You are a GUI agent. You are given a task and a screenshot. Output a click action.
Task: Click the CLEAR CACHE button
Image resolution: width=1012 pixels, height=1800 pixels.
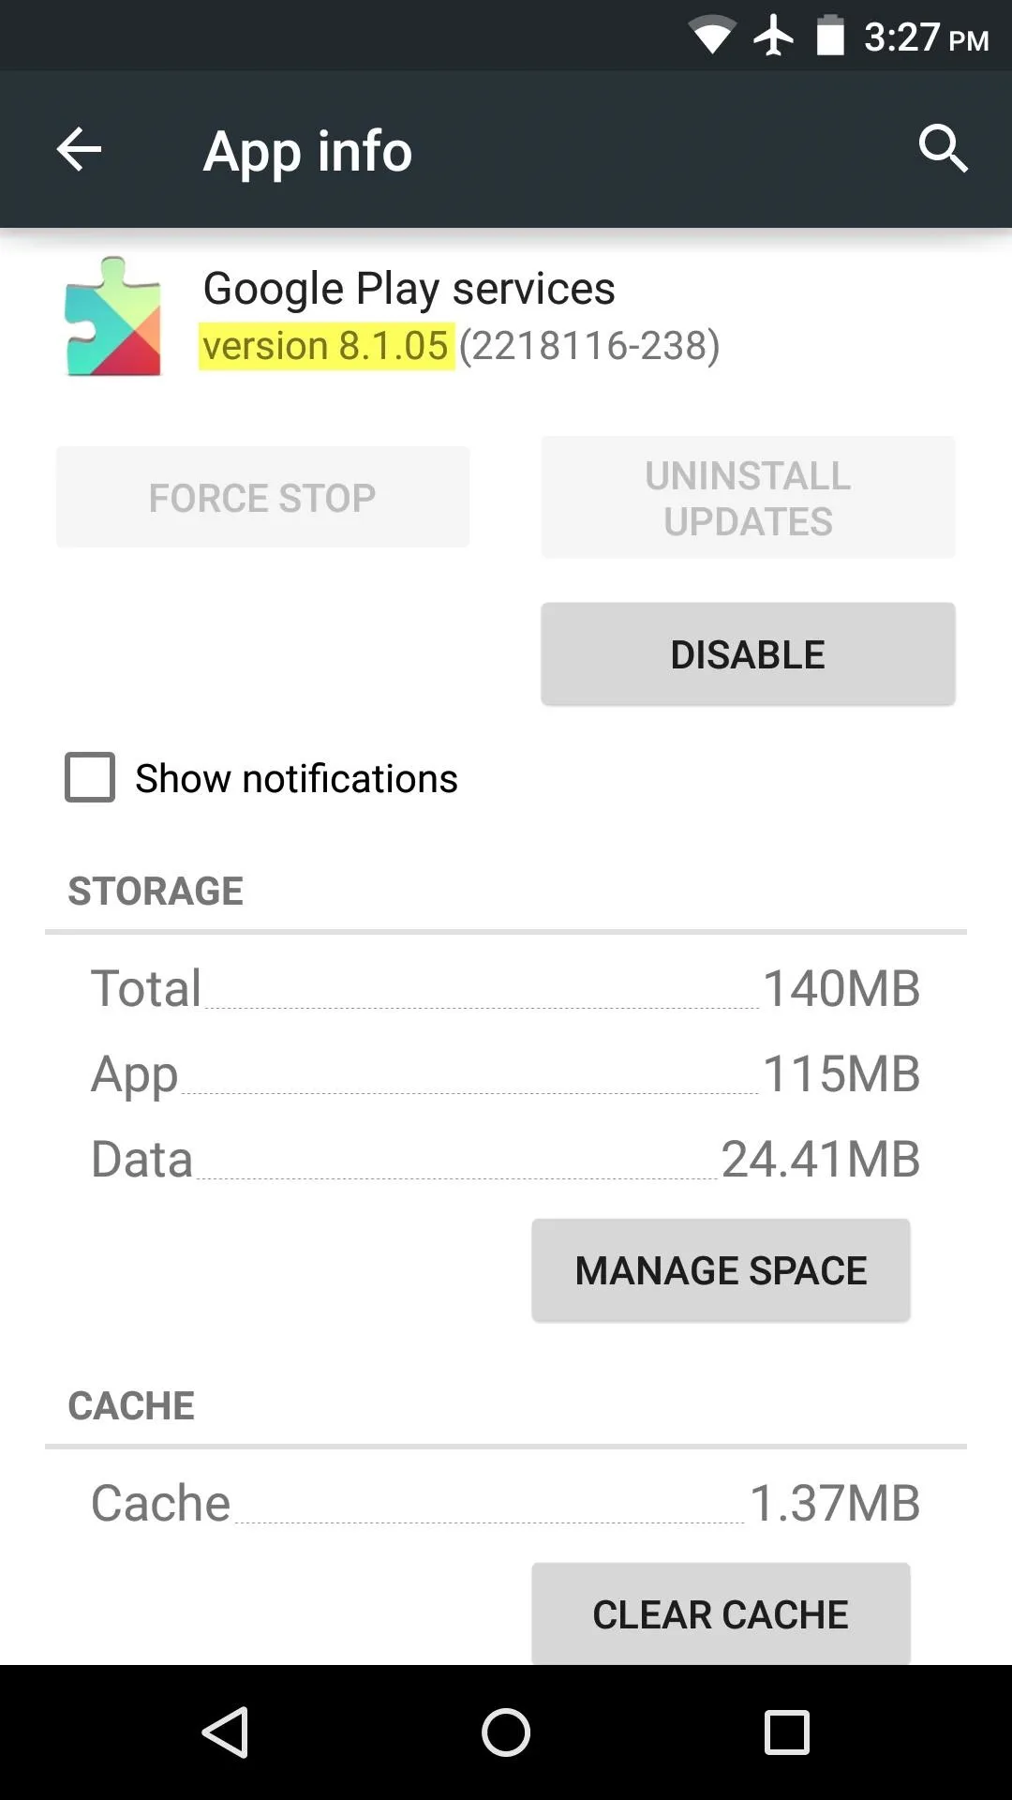721,1613
